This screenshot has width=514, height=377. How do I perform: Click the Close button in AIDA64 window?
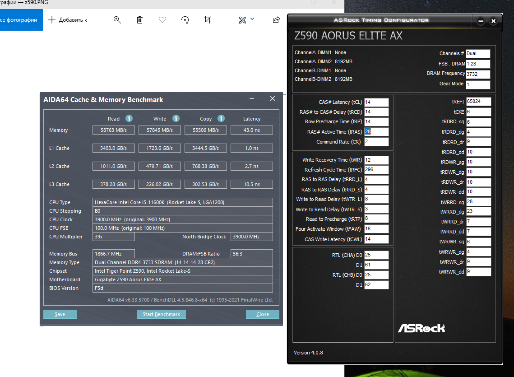263,314
